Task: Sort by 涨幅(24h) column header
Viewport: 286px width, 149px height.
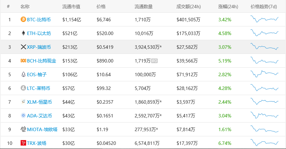Action: point(228,7)
